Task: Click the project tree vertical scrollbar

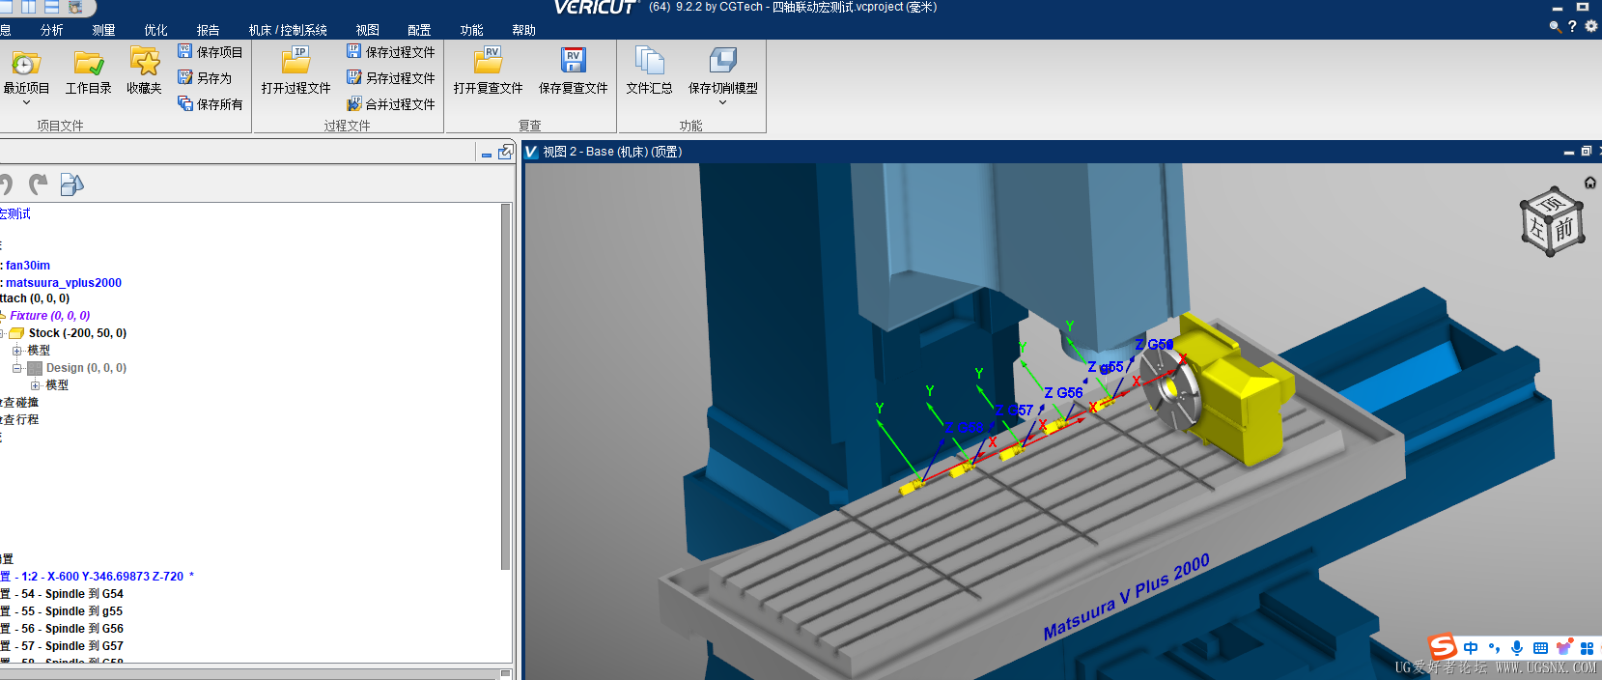Action: pyautogui.click(x=505, y=386)
